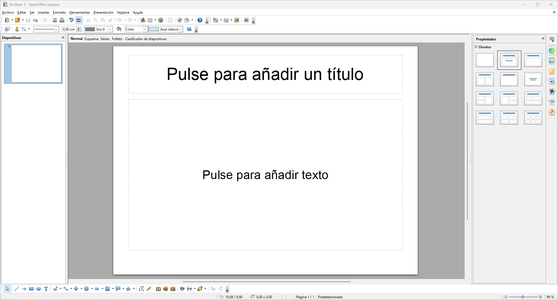Open the Insertar menu

[x=44, y=12]
